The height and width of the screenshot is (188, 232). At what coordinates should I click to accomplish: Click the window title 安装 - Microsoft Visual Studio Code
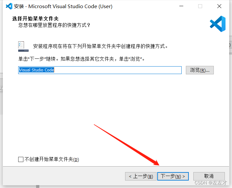tap(63, 6)
